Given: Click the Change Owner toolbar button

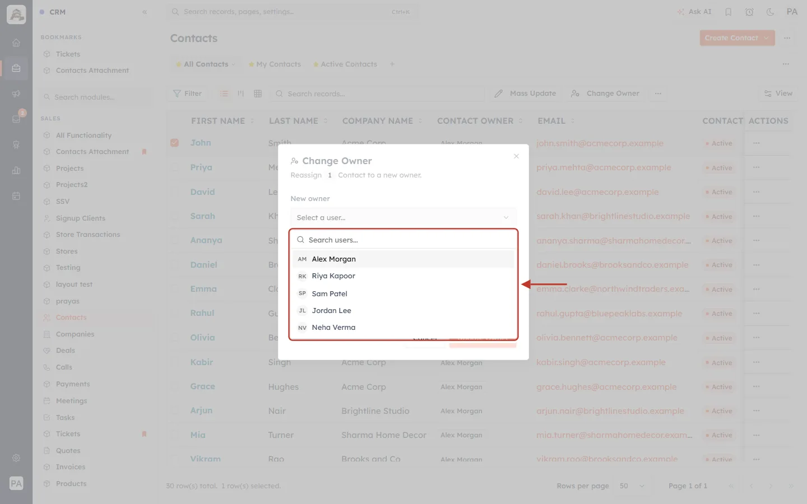Looking at the screenshot, I should [x=605, y=94].
